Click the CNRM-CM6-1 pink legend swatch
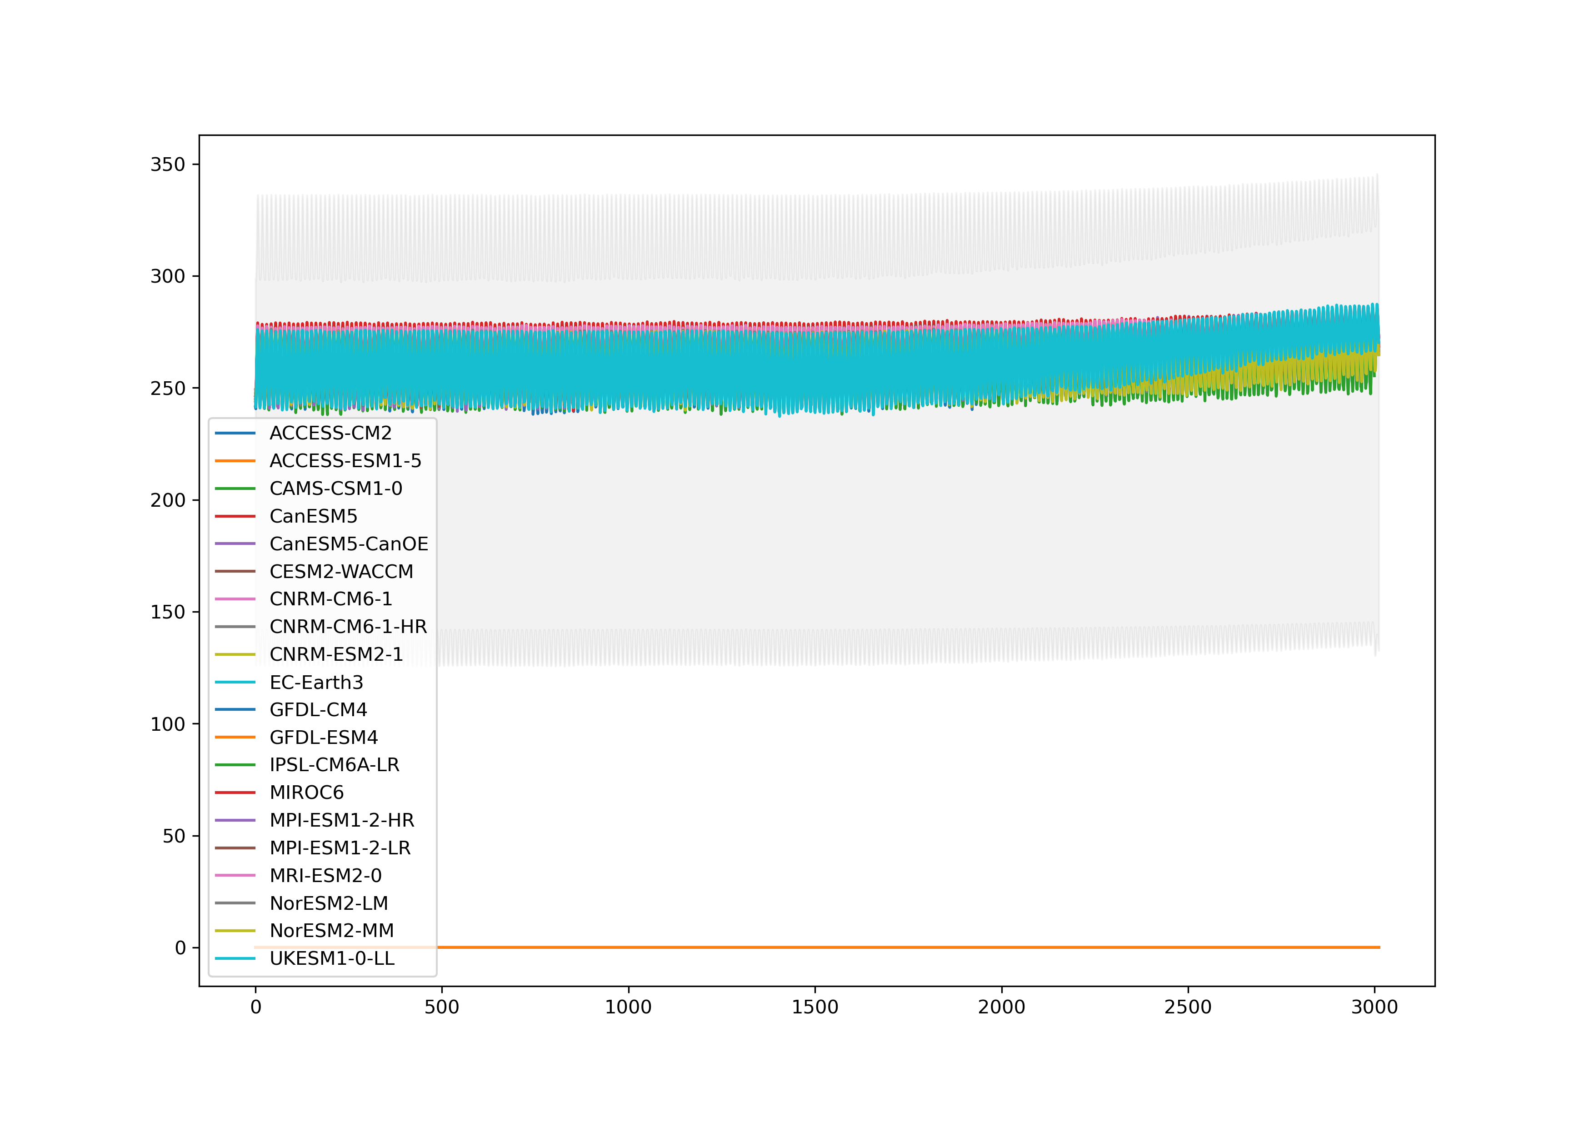This screenshot has width=1594, height=1127. [x=235, y=599]
